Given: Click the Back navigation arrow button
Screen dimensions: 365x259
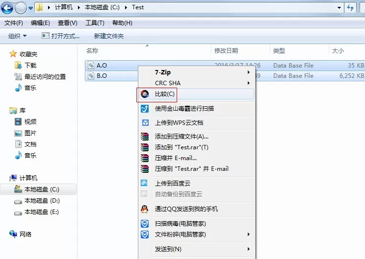Looking at the screenshot, I should 7,8.
